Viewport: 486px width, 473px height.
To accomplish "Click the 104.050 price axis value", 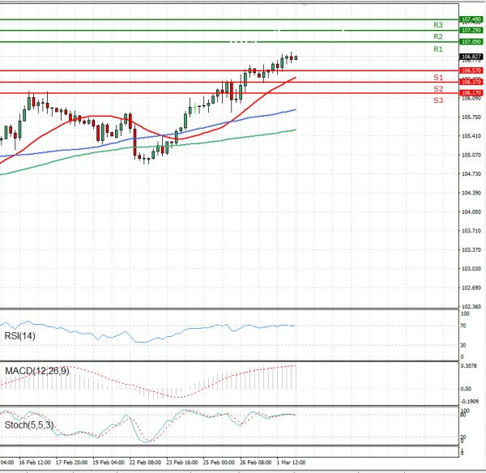I will click(471, 212).
